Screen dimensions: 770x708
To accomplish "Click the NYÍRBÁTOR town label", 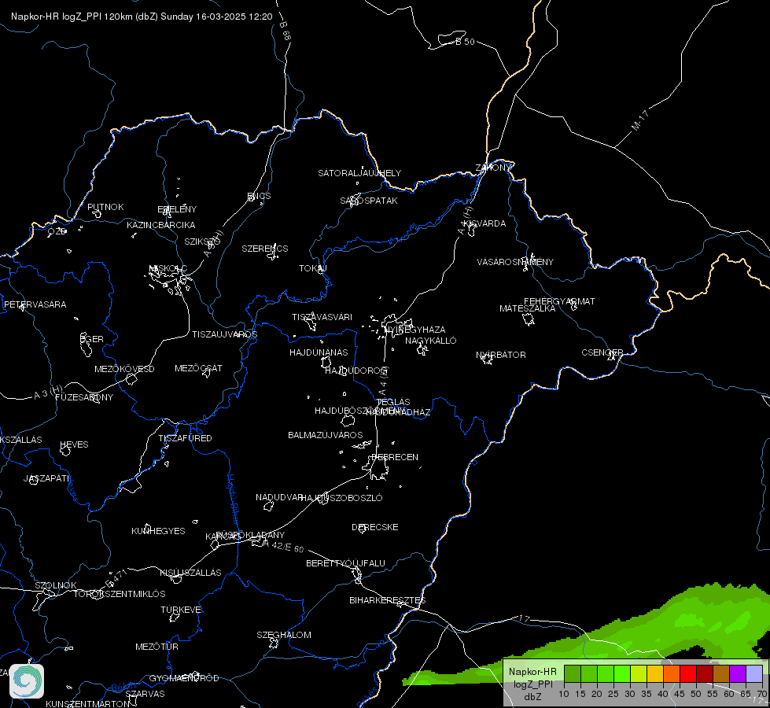I will point(501,355).
